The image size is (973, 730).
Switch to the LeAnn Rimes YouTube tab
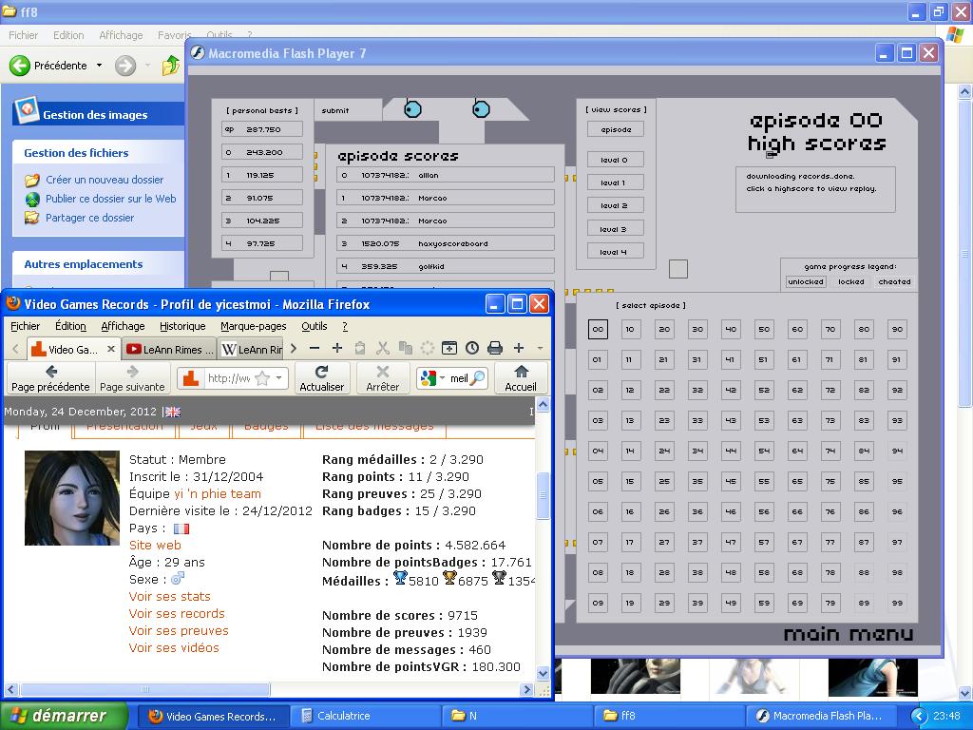click(168, 350)
